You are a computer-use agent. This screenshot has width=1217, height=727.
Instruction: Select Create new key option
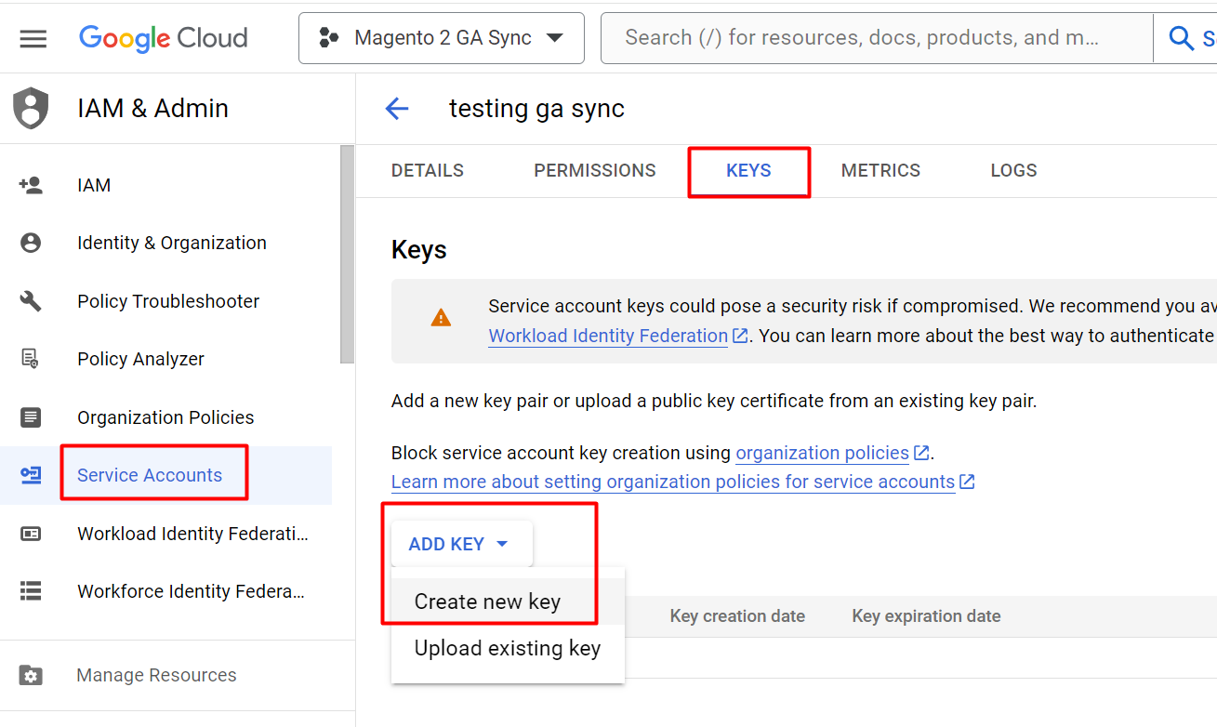(x=487, y=601)
